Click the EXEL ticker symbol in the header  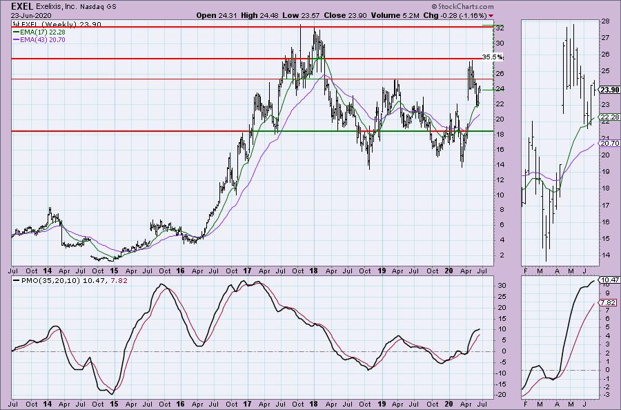(x=22, y=6)
